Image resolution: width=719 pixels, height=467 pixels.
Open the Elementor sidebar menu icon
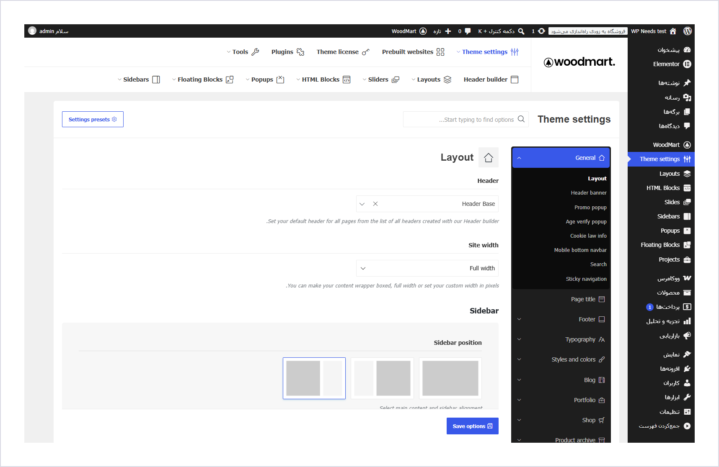(687, 64)
